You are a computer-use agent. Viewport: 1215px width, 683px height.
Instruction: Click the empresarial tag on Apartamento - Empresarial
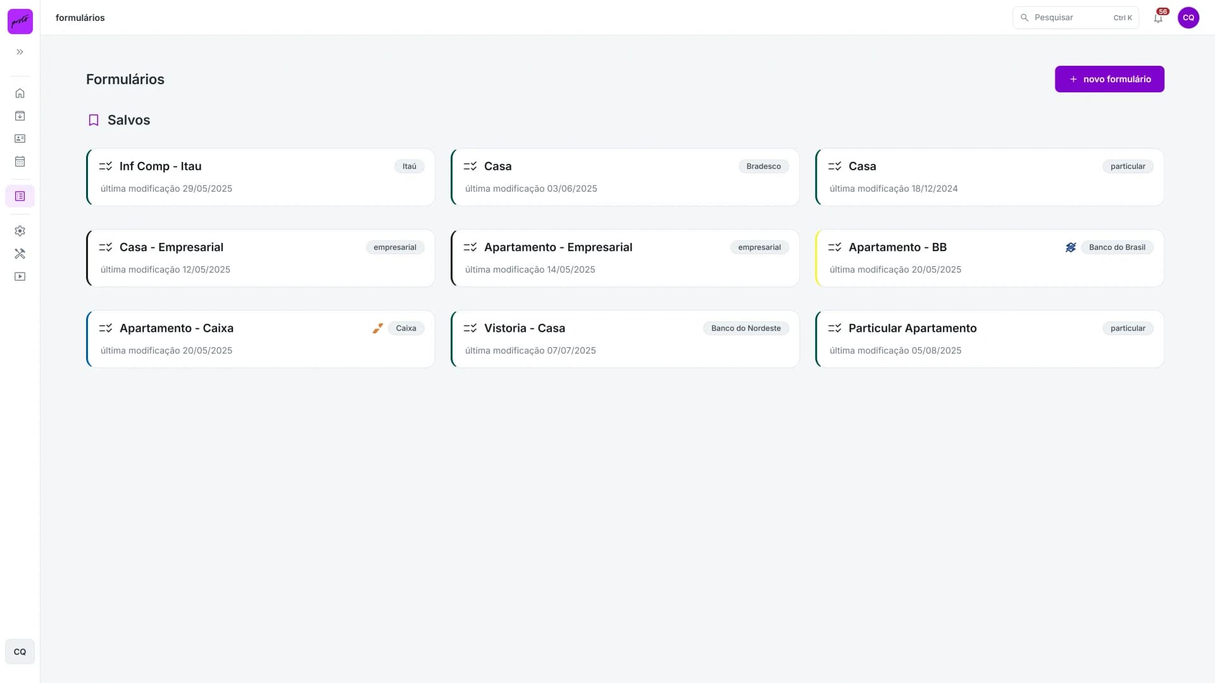[759, 247]
